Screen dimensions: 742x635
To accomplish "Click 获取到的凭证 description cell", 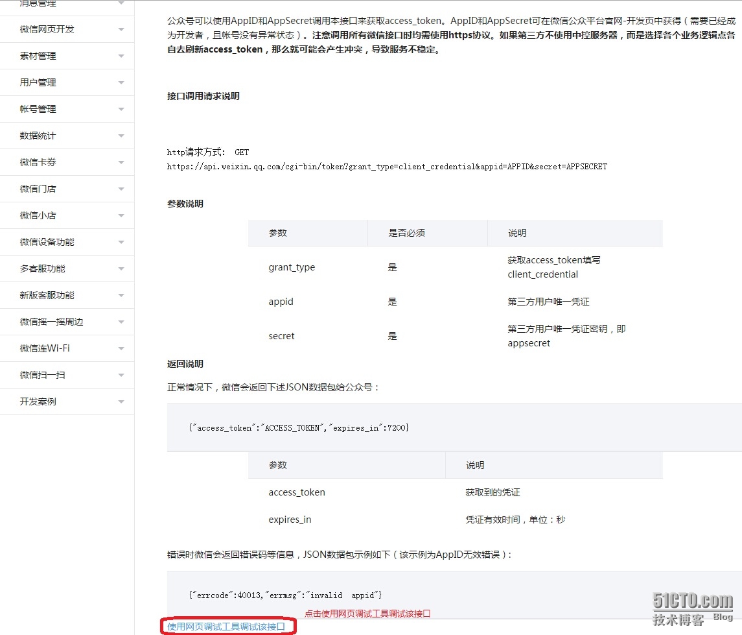I will tap(493, 492).
